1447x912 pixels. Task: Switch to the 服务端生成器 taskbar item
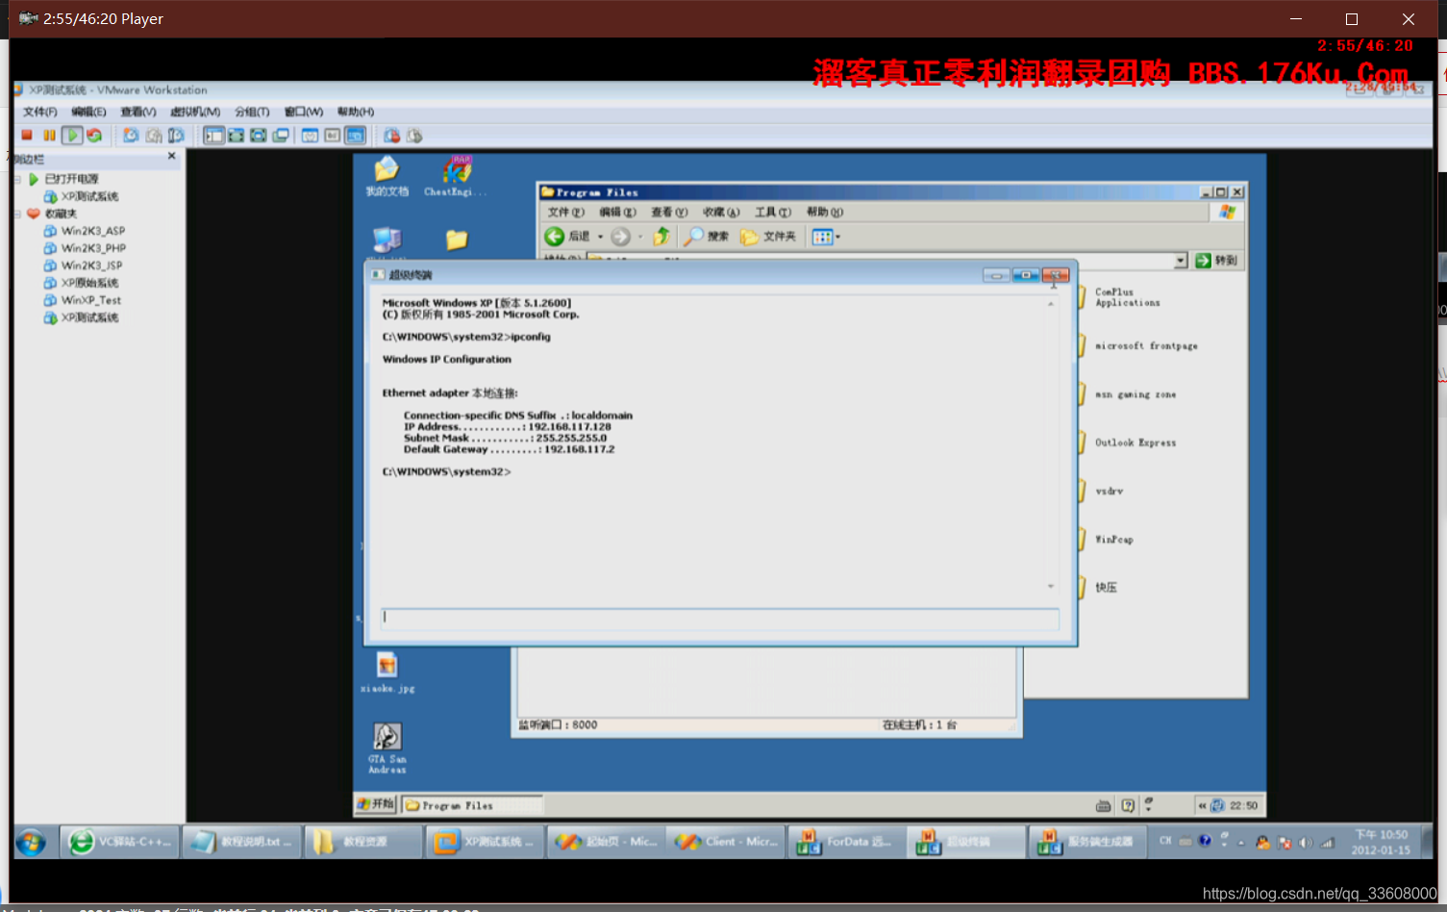point(1087,842)
